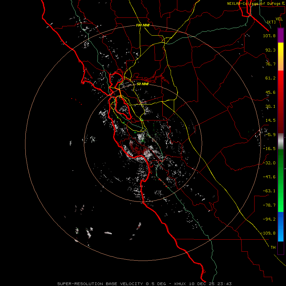
Task: Click the 45.6 velocity scale value
Action: pyautogui.click(x=270, y=92)
